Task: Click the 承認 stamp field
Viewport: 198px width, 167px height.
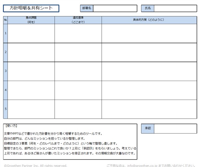Action: coord(175,129)
